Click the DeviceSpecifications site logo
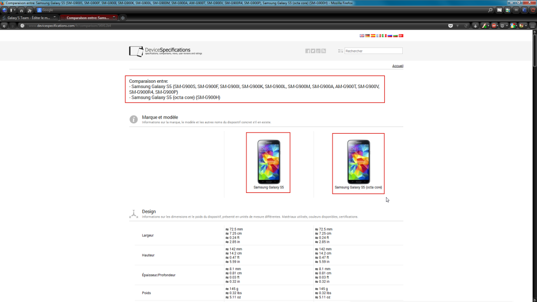 [165, 51]
